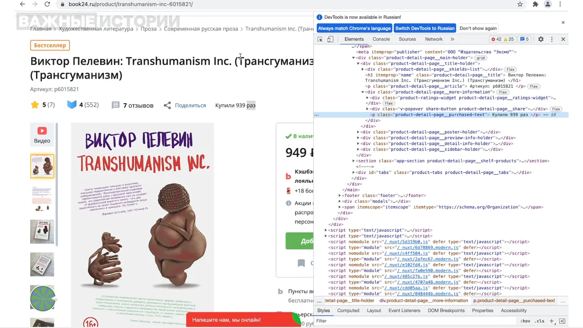Viewport: 583px width, 328px height.
Task: Collapse the product-detail-page__more-information node
Action: (x=363, y=92)
